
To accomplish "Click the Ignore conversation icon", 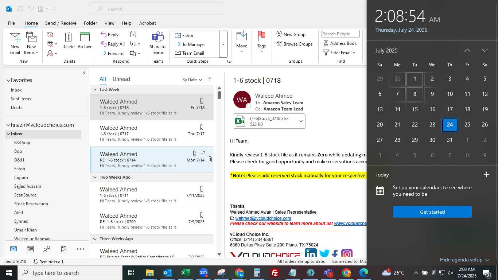I will [50, 35].
